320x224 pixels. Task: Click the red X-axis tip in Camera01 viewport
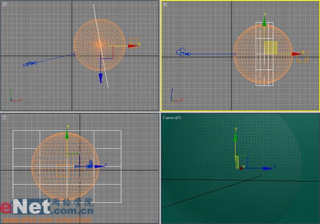pos(241,168)
